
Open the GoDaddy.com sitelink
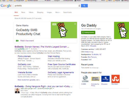pyautogui.click(x=24, y=64)
